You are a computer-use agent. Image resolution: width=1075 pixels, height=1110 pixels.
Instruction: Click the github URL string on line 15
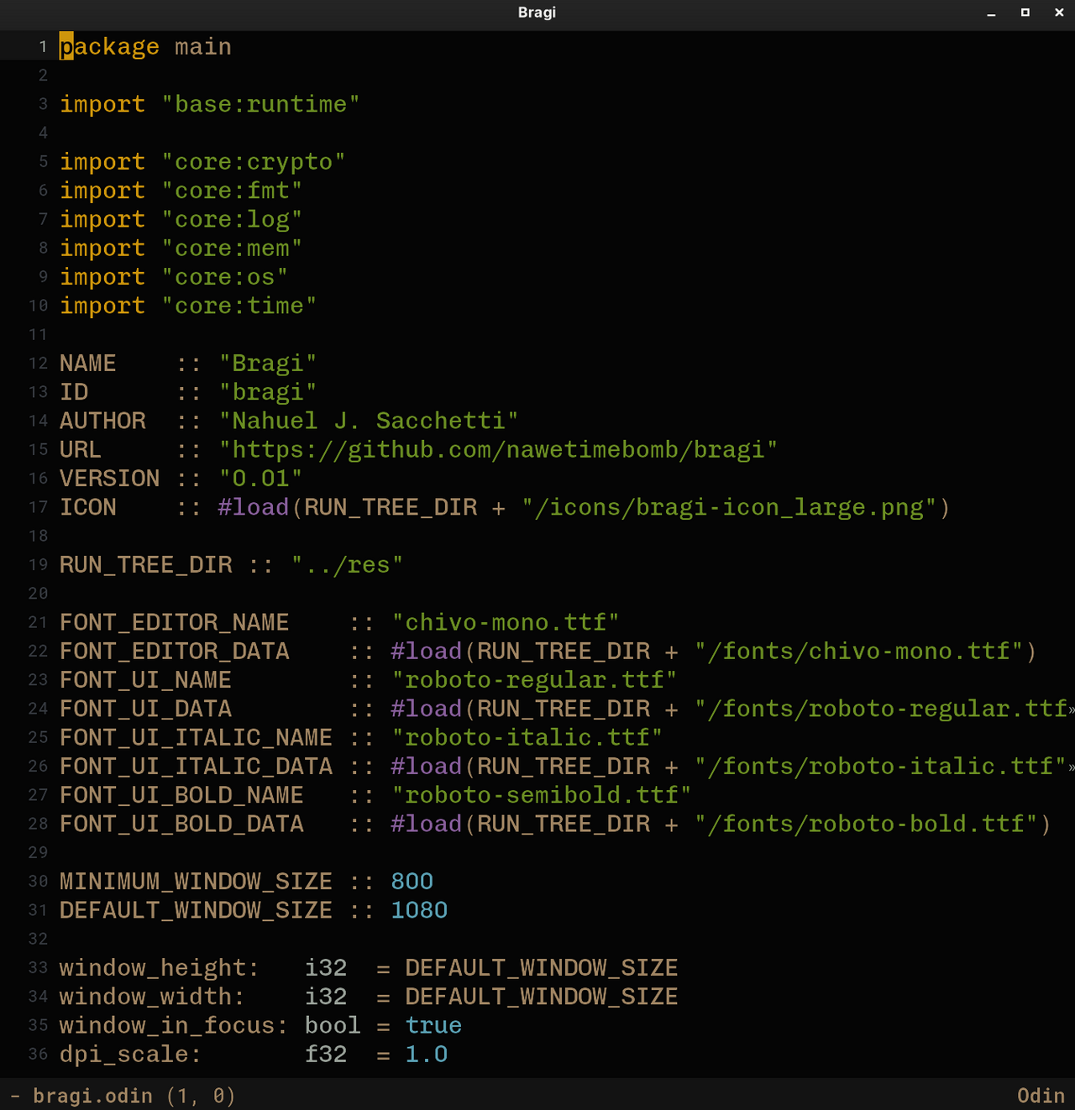coord(498,450)
